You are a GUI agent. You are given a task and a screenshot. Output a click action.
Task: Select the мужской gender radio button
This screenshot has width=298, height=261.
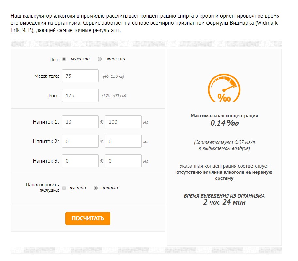(x=64, y=59)
